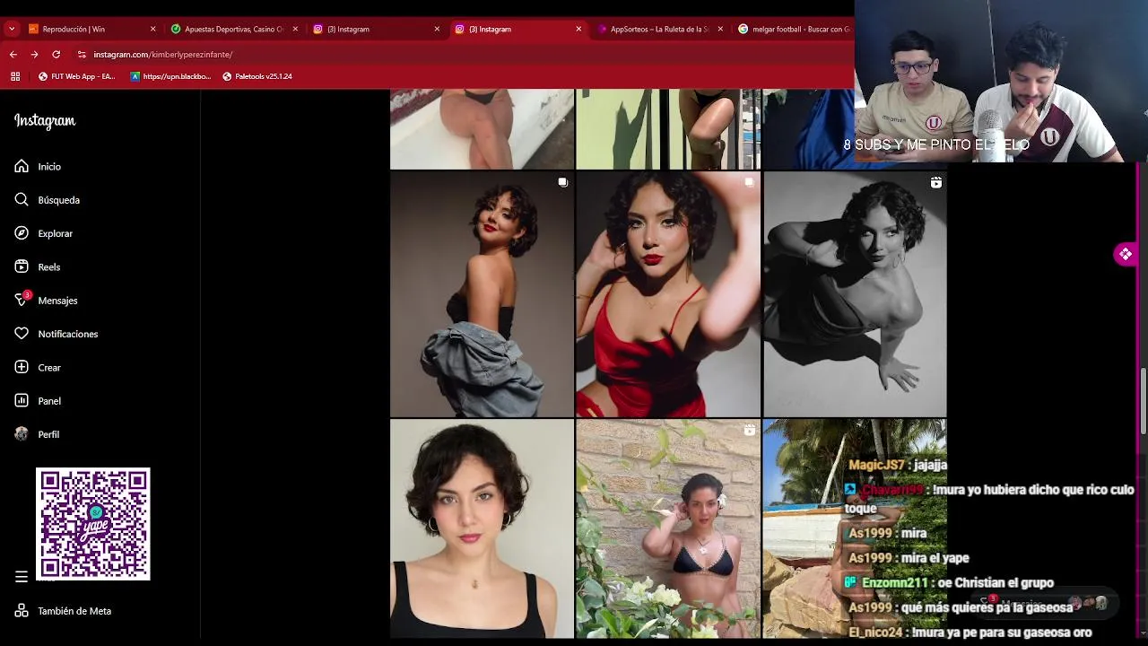
Task: Open Búsqueda search in the sidebar
Action: (x=48, y=200)
